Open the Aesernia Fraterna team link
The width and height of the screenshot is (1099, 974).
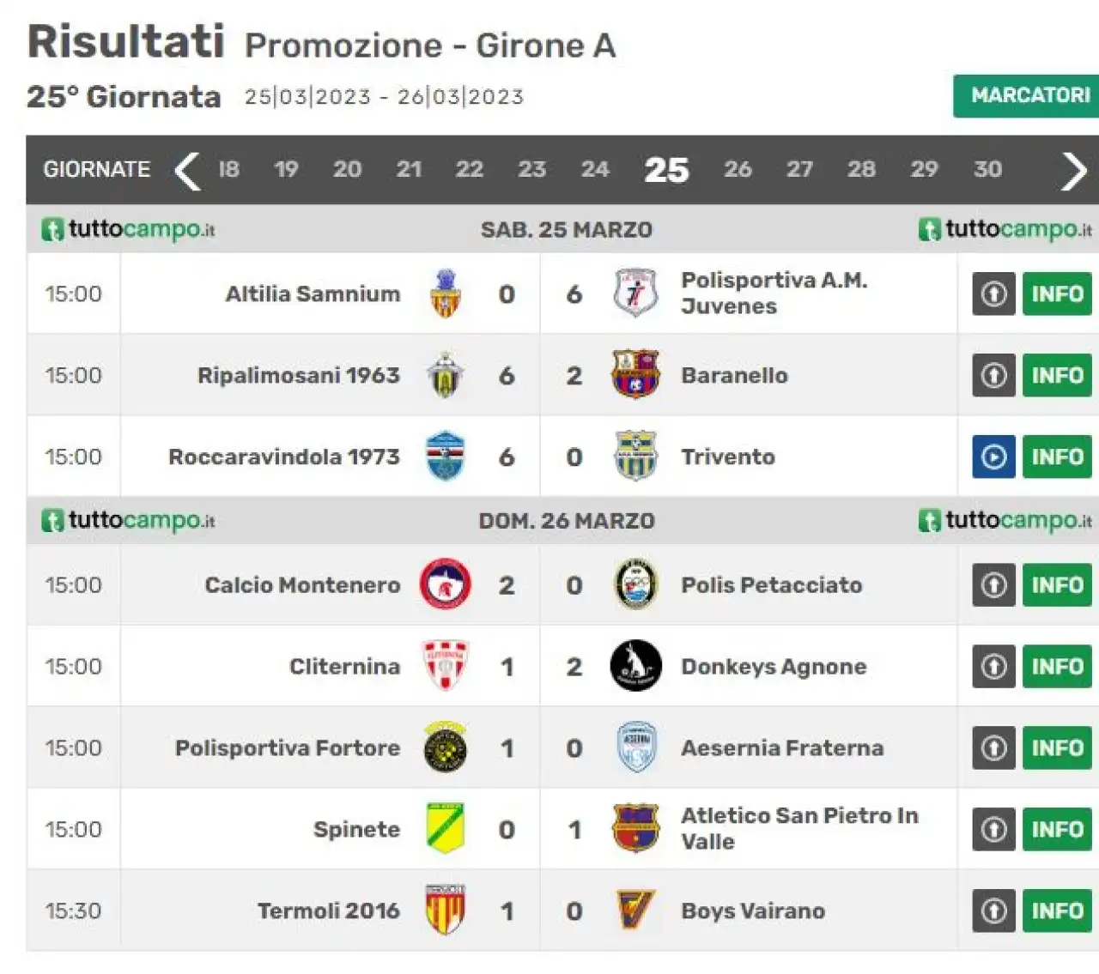(x=782, y=747)
